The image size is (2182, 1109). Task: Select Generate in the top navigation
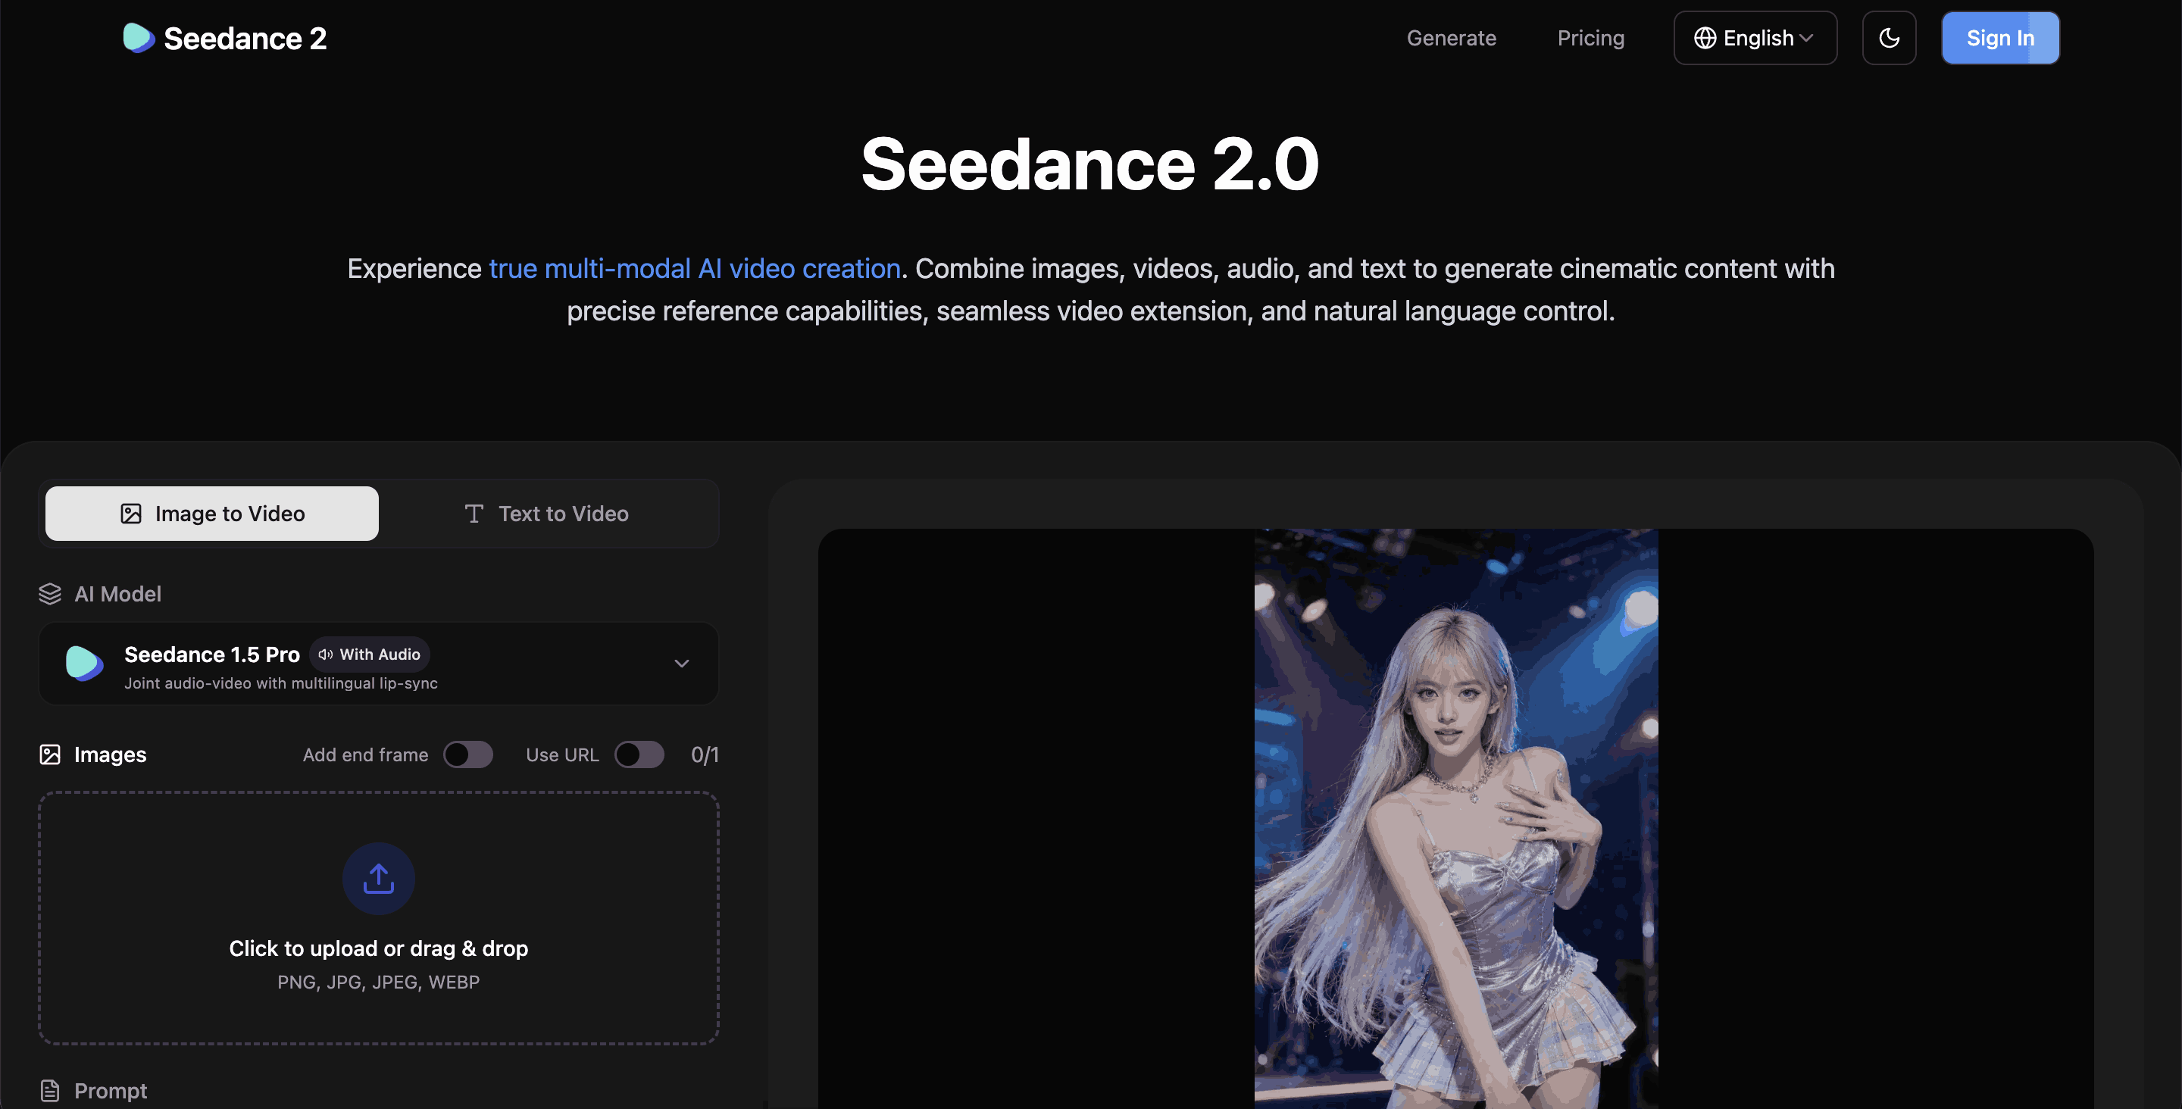click(x=1451, y=37)
